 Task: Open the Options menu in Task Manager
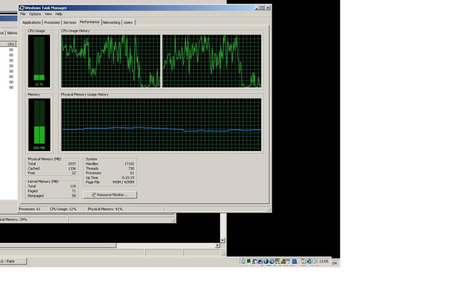coord(35,14)
